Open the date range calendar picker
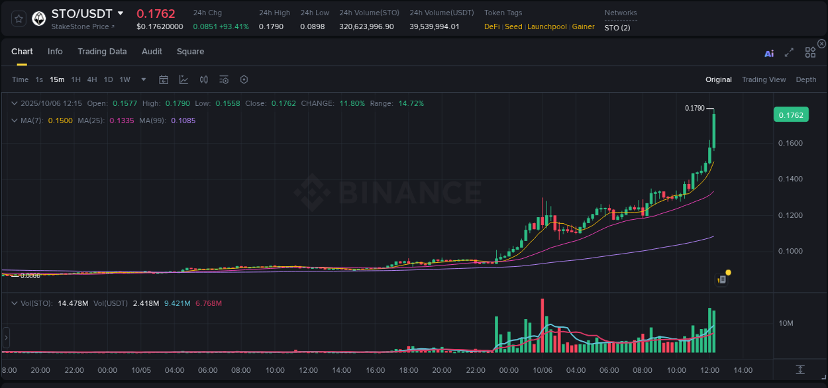The image size is (828, 388). (x=164, y=79)
